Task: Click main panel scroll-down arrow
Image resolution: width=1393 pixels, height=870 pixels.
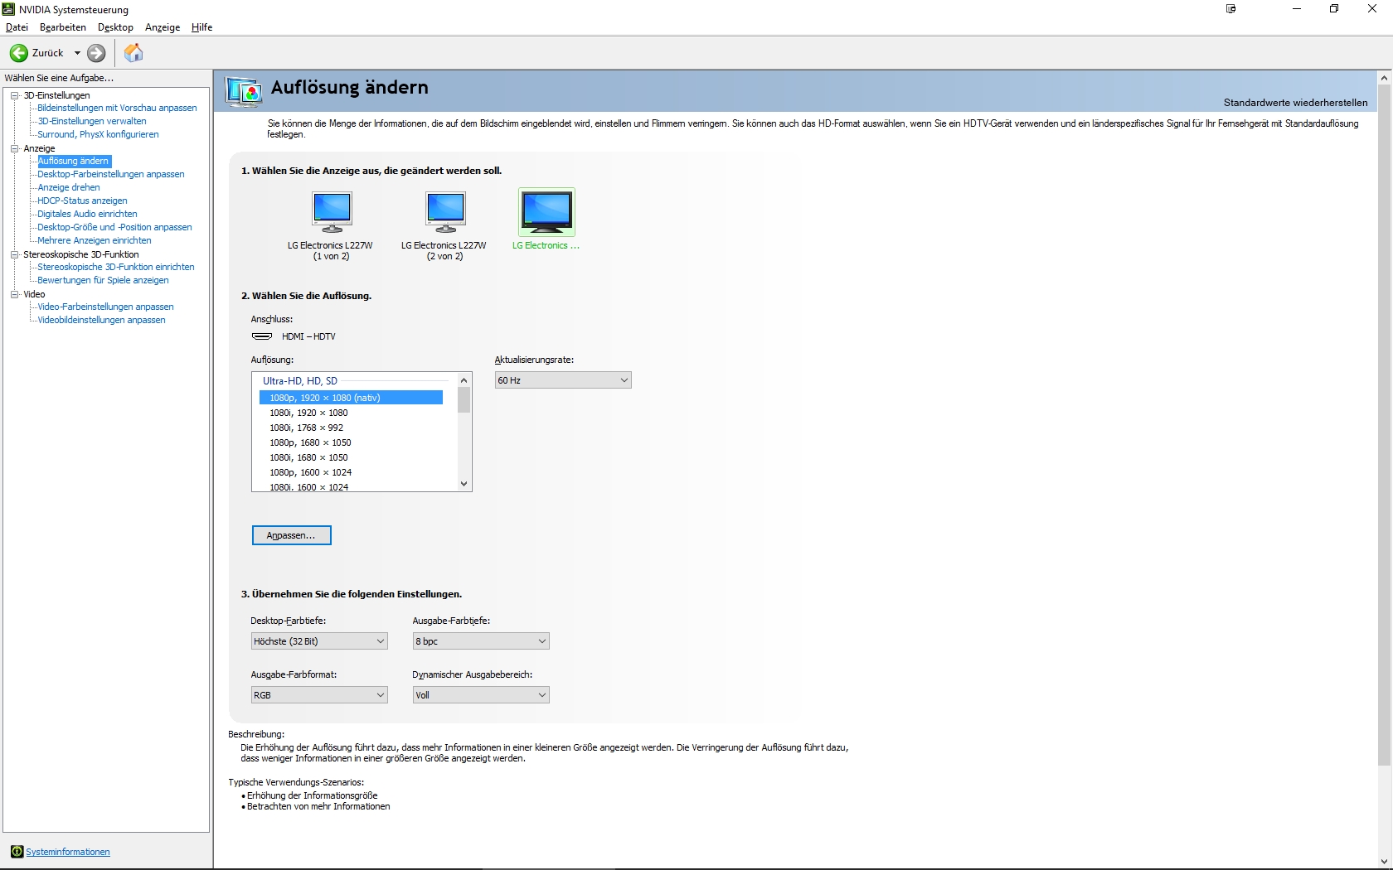Action: click(1384, 862)
